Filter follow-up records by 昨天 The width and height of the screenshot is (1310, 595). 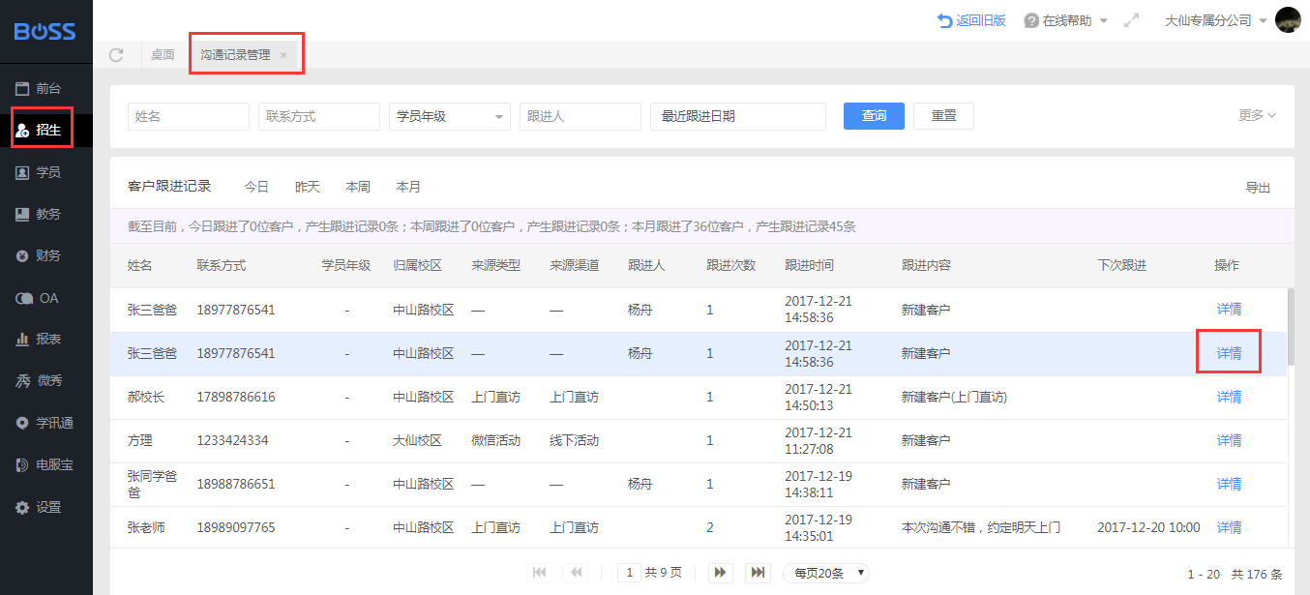pyautogui.click(x=308, y=187)
